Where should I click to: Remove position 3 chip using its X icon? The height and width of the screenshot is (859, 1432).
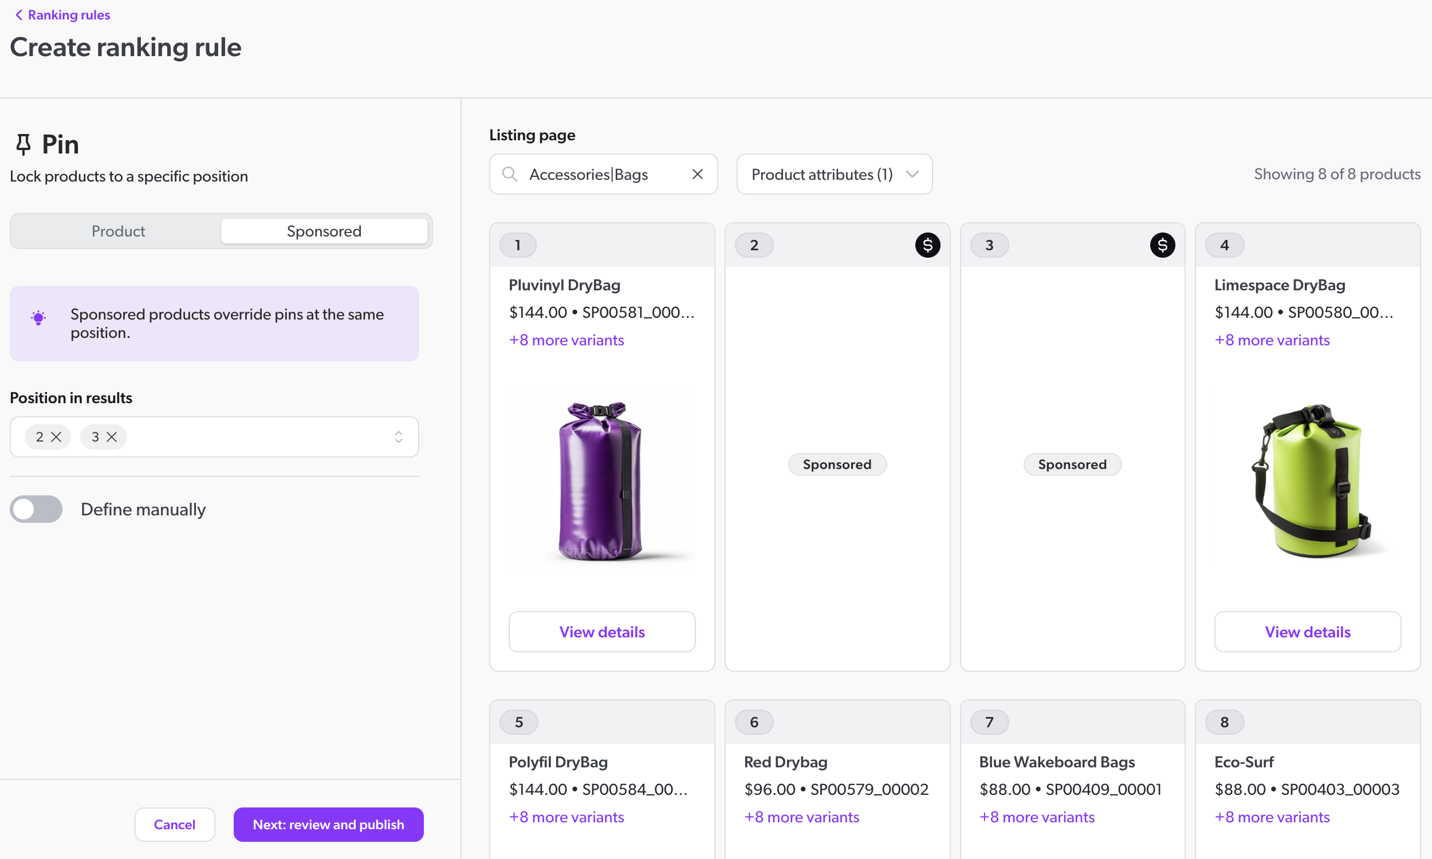pos(112,437)
